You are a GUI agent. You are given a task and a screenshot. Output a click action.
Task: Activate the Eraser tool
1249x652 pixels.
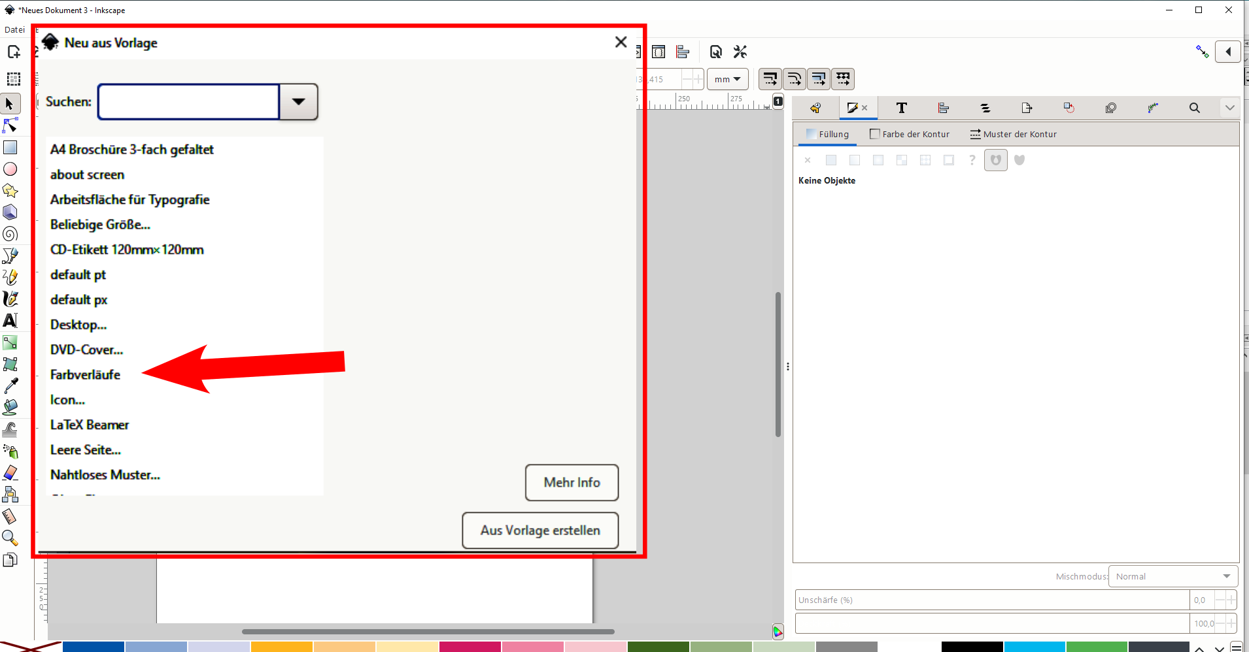click(10, 473)
